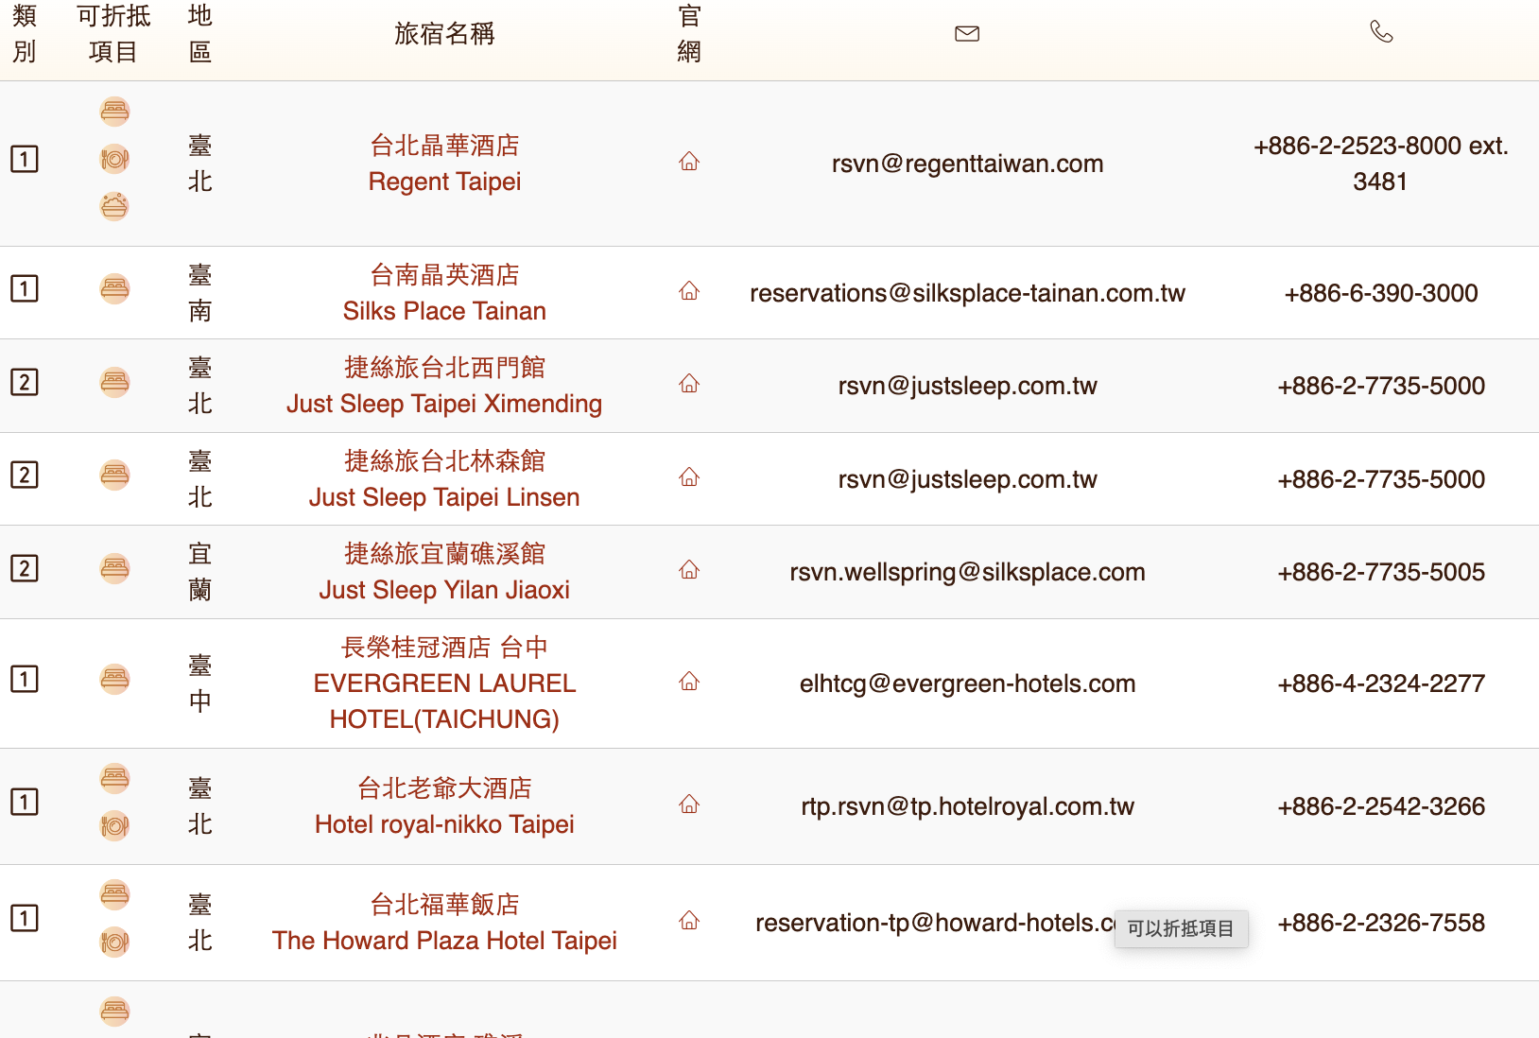Open Just Sleep Taipei Linsen link
This screenshot has height=1038, width=1539.
pos(444,479)
